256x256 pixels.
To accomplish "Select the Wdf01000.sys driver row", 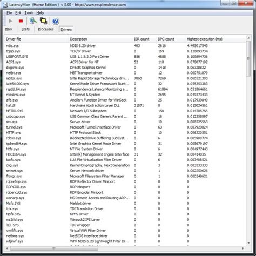I will (x=125, y=84).
